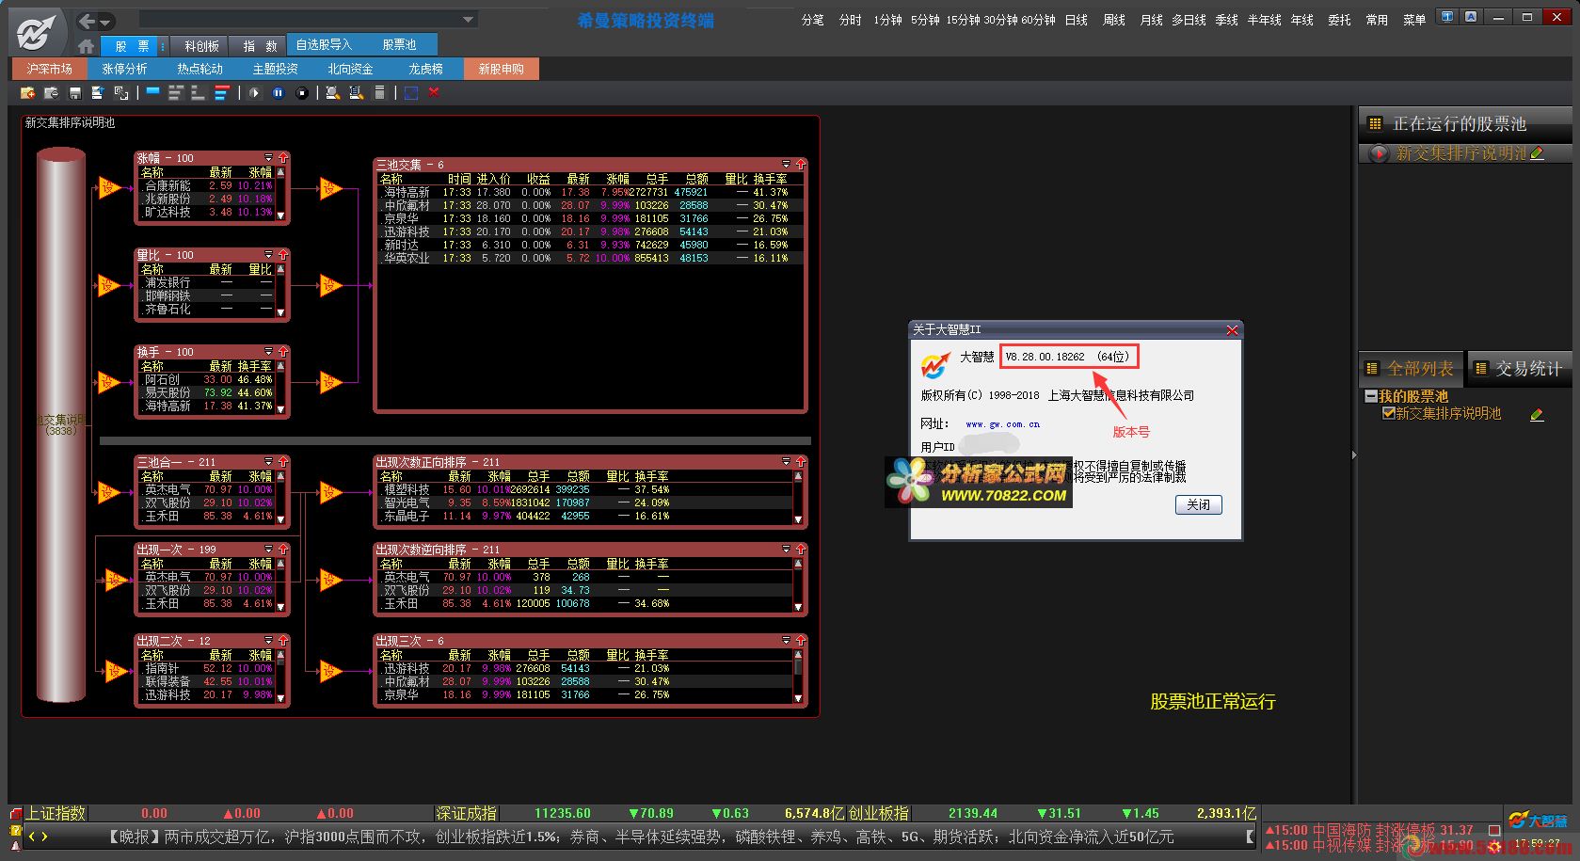Click the back arrow navigation icon
This screenshot has height=861, width=1580.
86,21
